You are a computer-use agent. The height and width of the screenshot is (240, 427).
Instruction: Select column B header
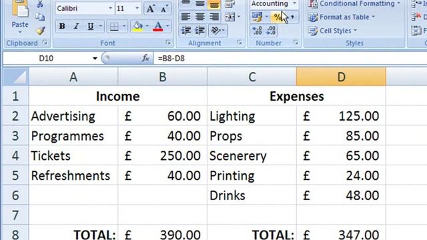163,77
